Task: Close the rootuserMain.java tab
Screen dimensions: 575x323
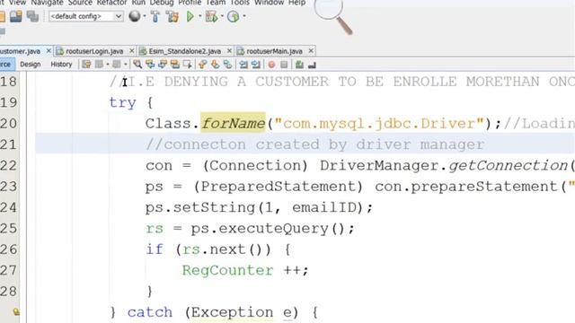Action: click(311, 51)
